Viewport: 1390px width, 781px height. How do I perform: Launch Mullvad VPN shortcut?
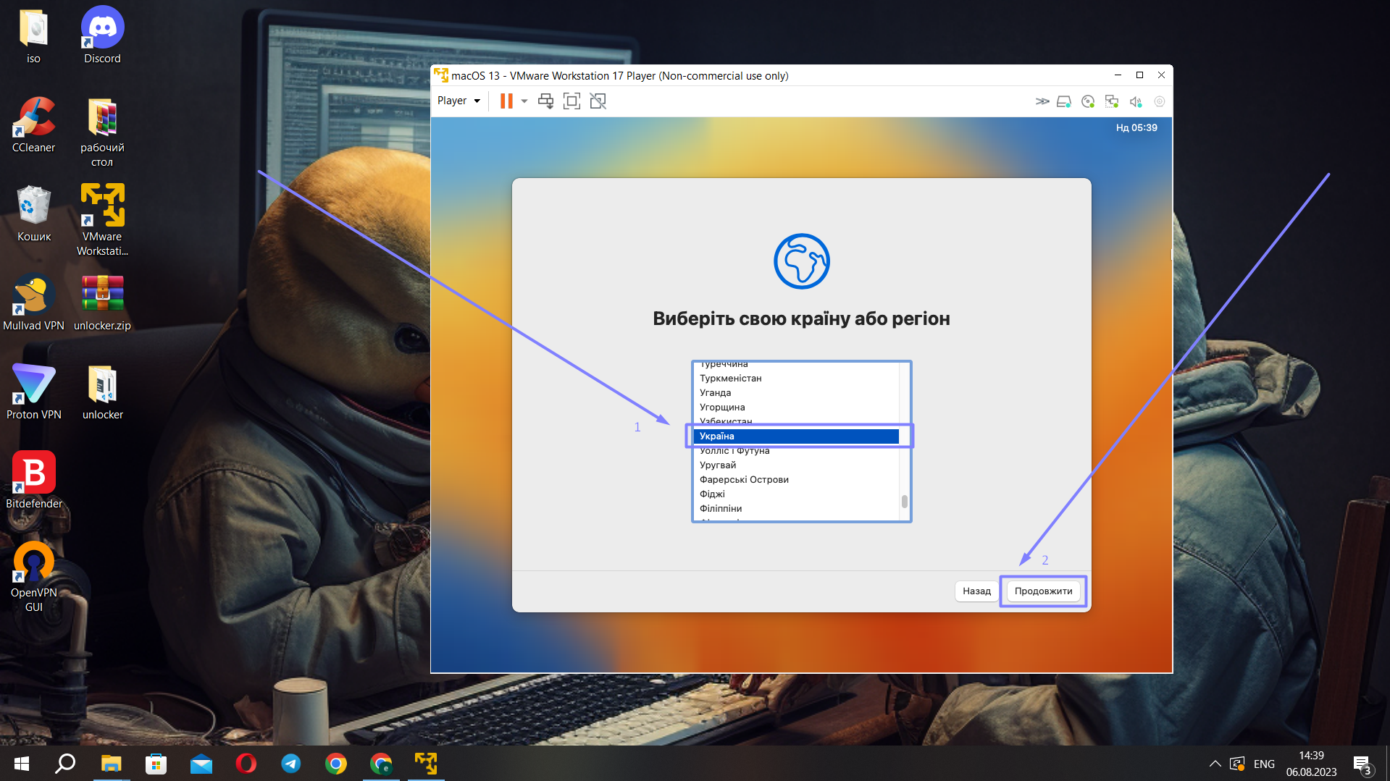(x=33, y=303)
